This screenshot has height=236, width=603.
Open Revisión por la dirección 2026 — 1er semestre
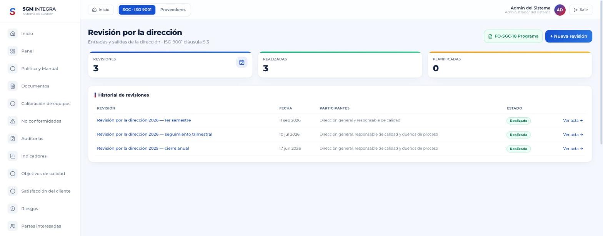[x=144, y=120]
